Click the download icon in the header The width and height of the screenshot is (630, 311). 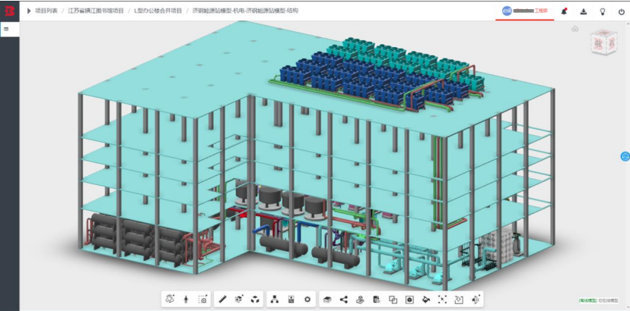584,11
